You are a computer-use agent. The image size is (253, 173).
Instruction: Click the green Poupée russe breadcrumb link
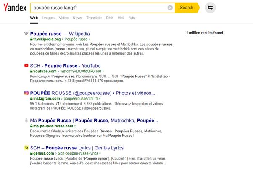click(76, 39)
